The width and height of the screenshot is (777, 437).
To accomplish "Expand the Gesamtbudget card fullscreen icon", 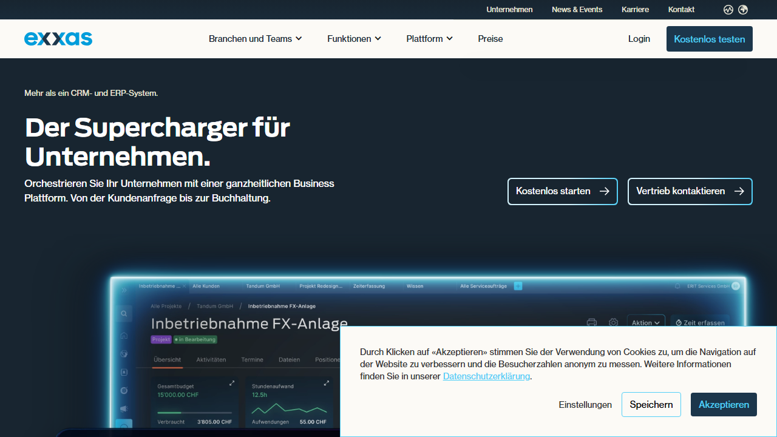I will [231, 383].
